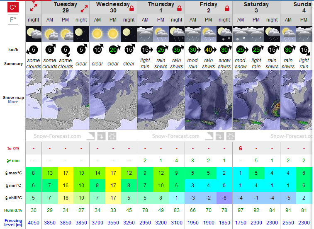The height and width of the screenshot is (229, 314).
Task: Click Wednesday AM sunny weather icon
Action: pyautogui.click(x=97, y=34)
